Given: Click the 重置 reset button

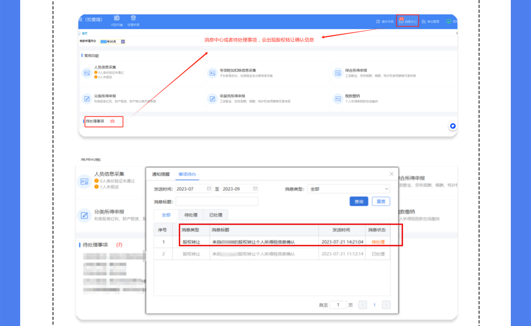Looking at the screenshot, I should [x=381, y=202].
